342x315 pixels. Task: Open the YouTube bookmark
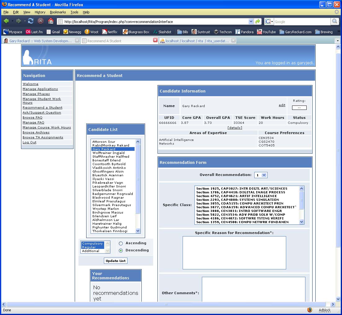point(266,32)
